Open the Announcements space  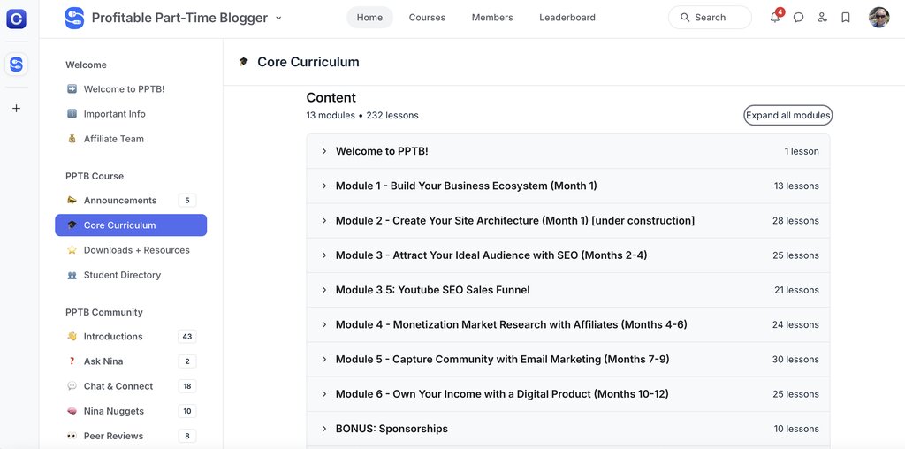tap(131, 201)
